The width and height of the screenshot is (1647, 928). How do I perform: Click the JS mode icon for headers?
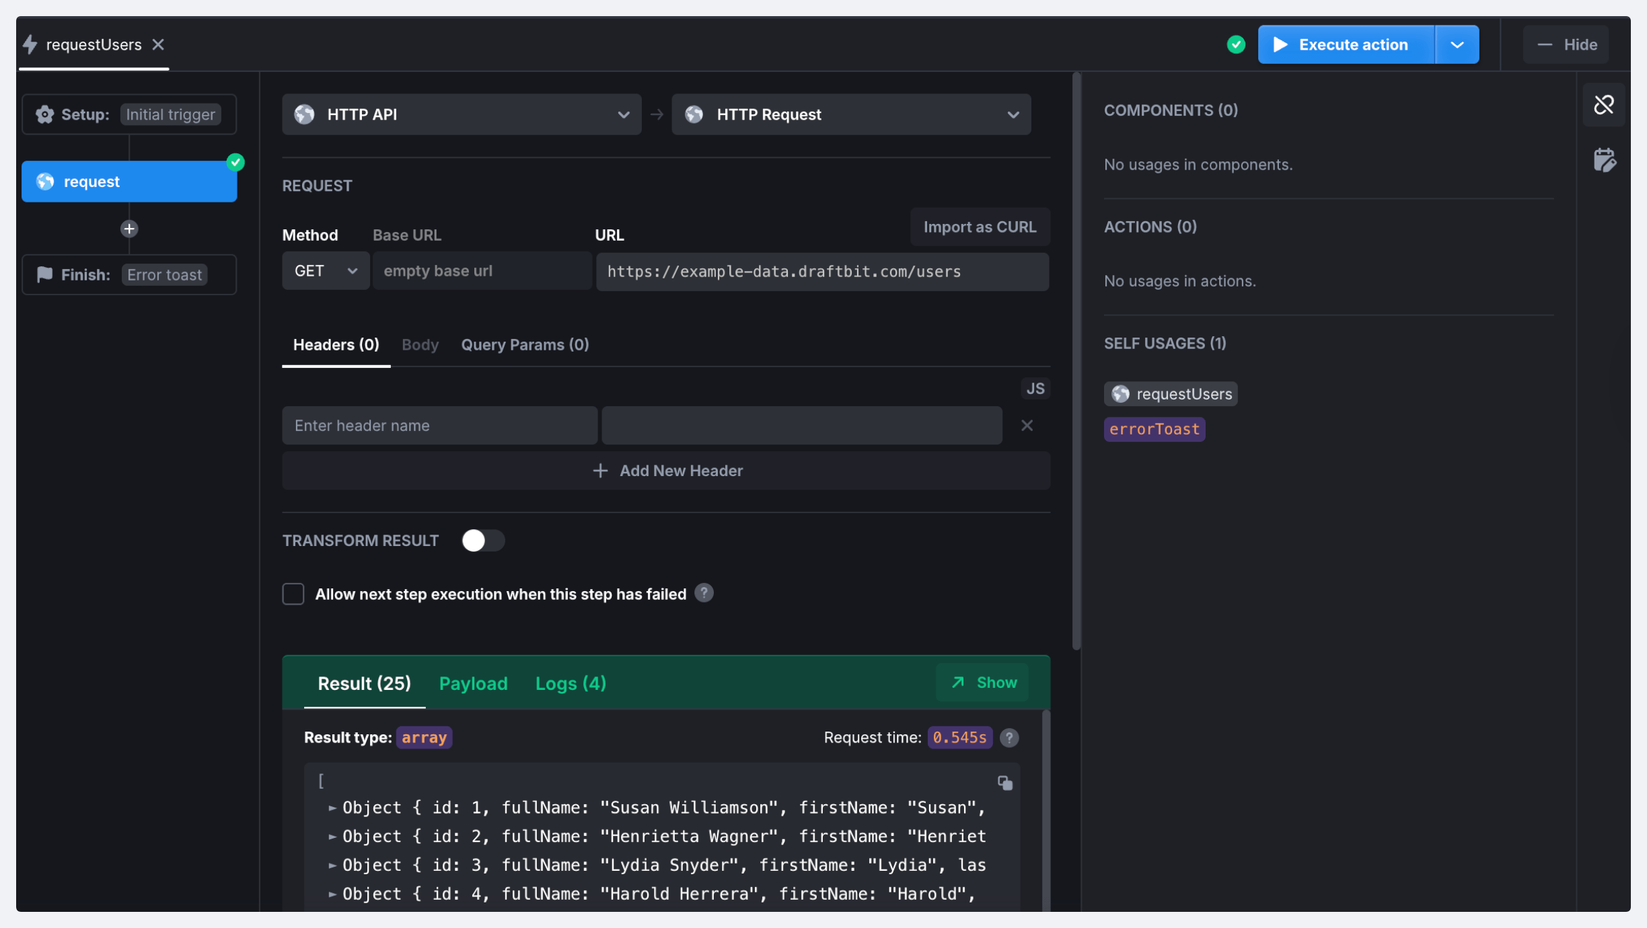click(x=1035, y=388)
